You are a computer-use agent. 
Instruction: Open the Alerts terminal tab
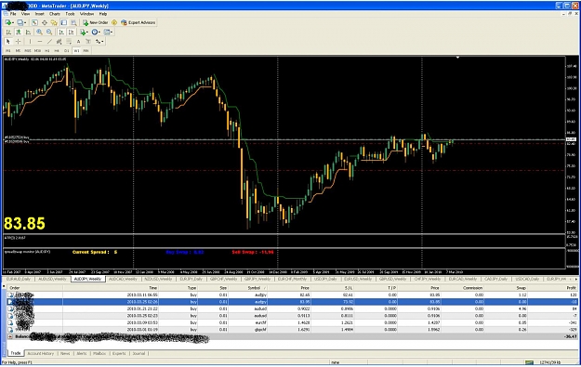pos(82,353)
